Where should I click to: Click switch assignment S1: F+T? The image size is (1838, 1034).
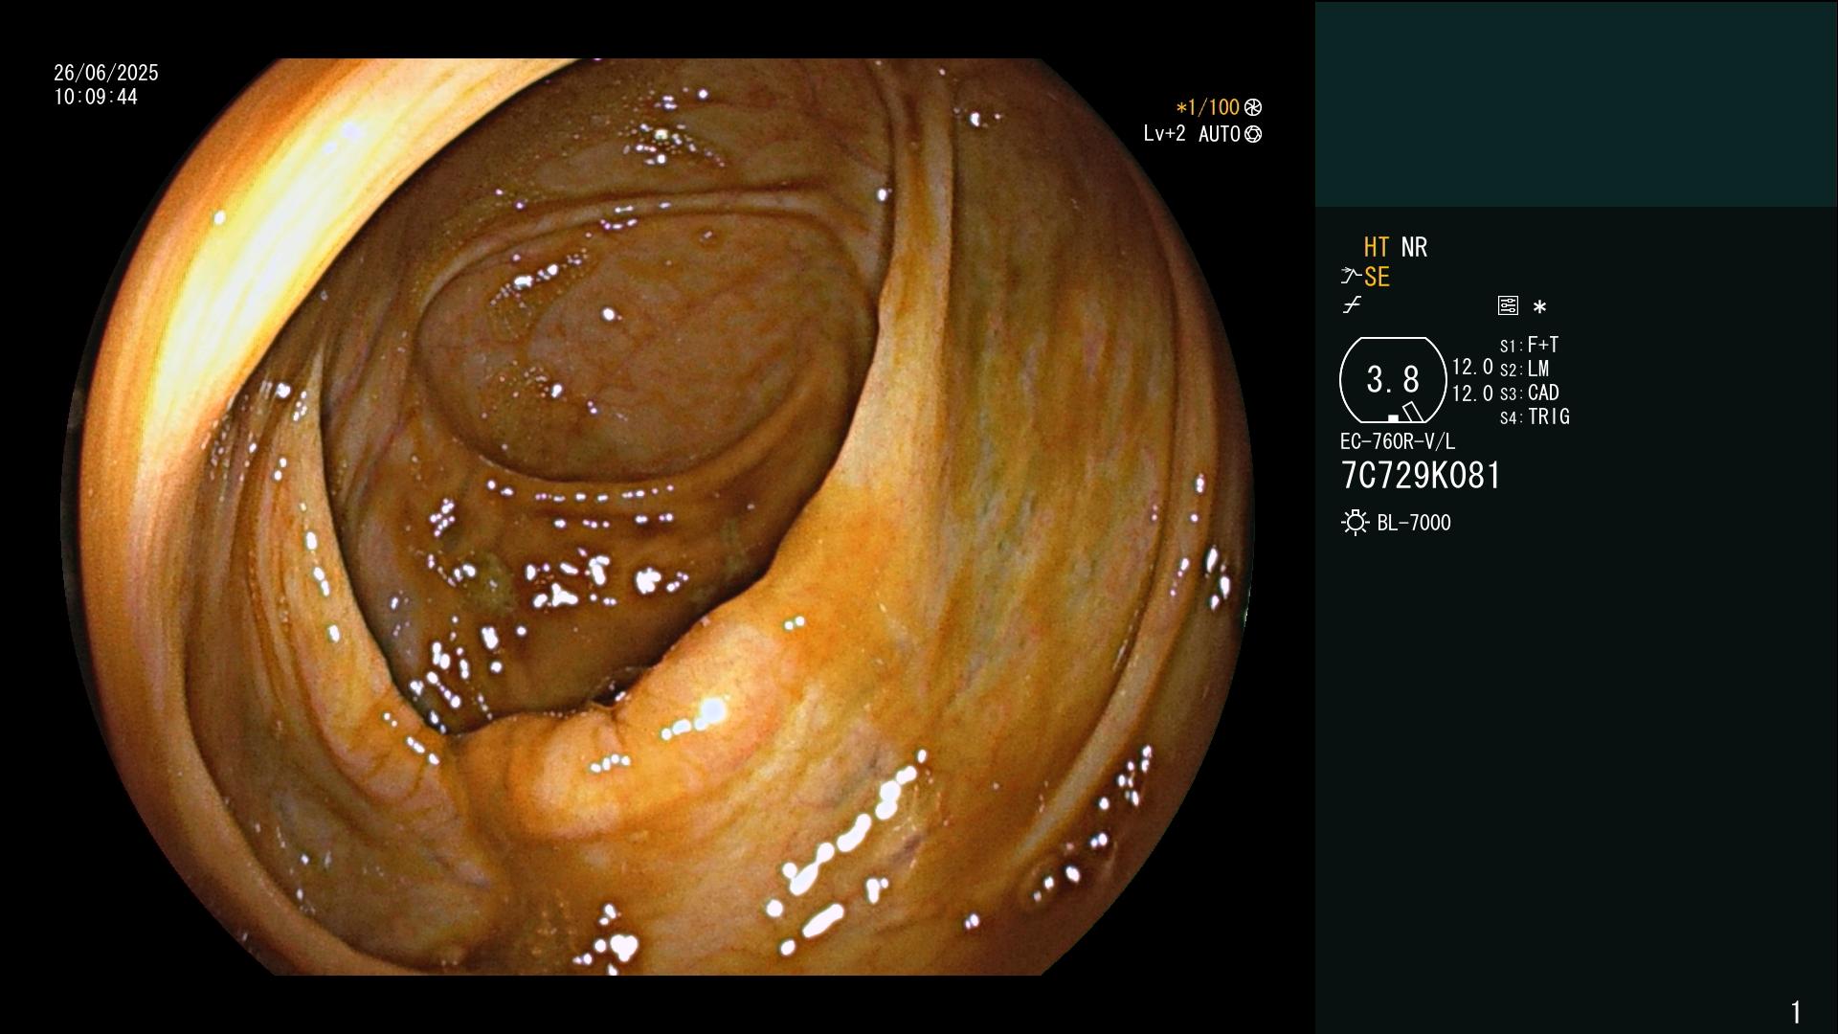(x=1530, y=345)
